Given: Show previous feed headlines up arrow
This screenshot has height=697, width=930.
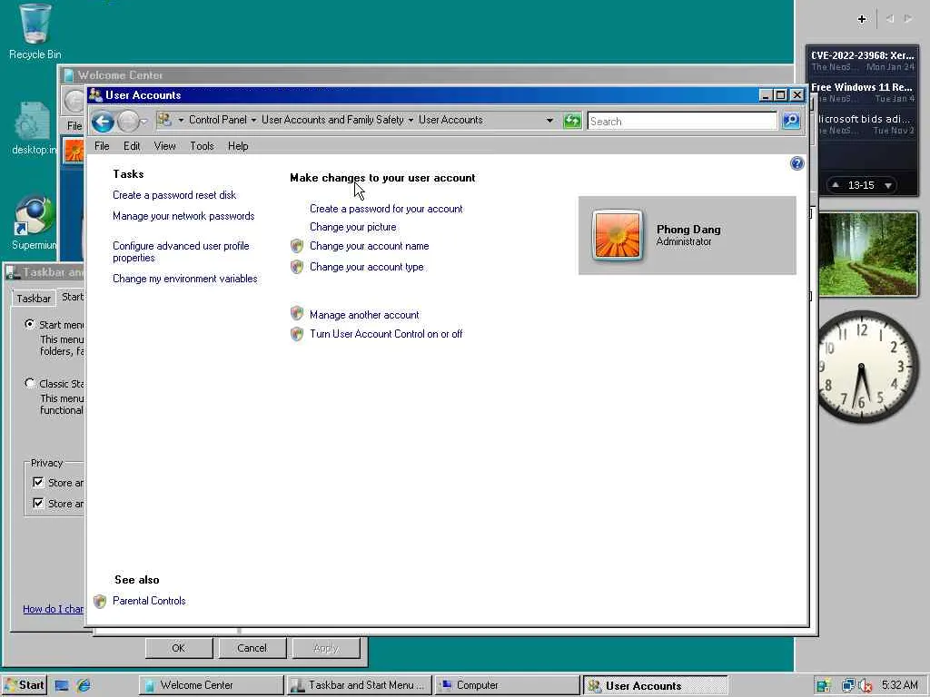Looking at the screenshot, I should click(836, 185).
